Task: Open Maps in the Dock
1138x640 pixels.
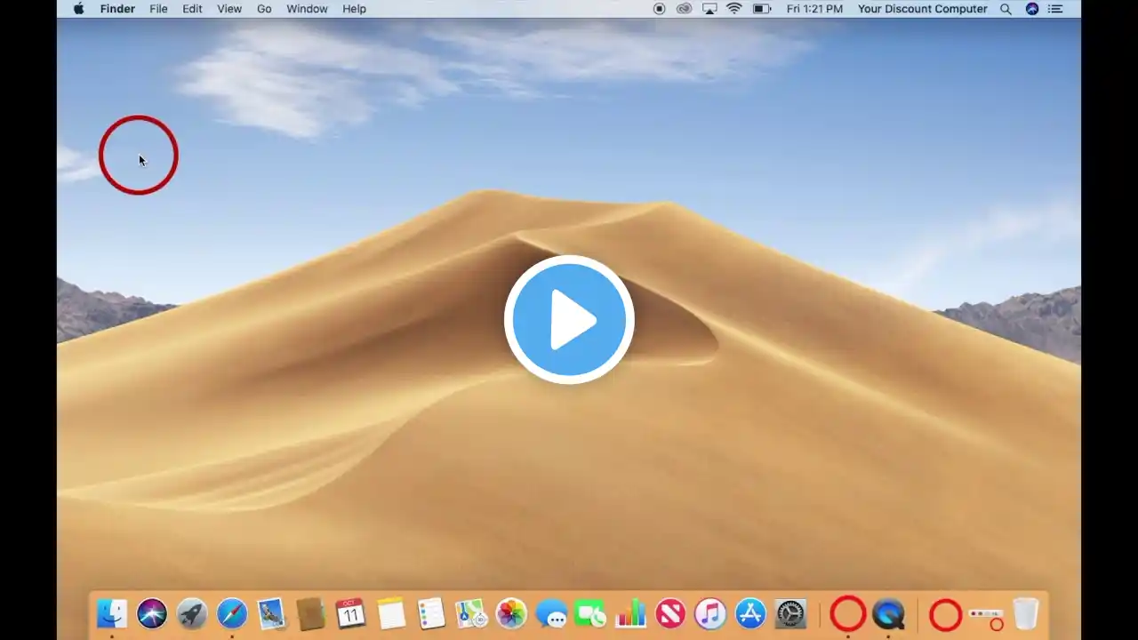Action: pos(470,613)
